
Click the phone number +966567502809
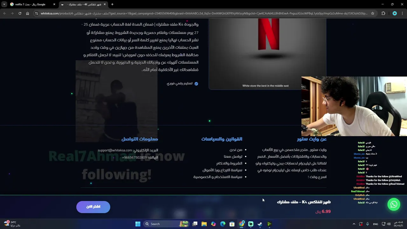(135, 157)
